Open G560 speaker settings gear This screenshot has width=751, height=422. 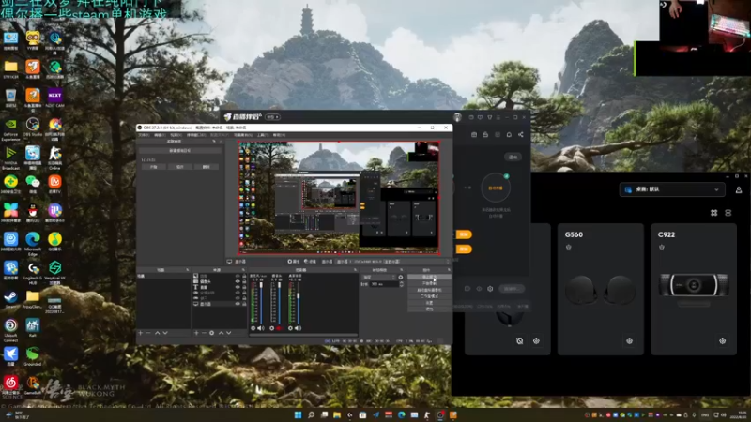(x=629, y=340)
